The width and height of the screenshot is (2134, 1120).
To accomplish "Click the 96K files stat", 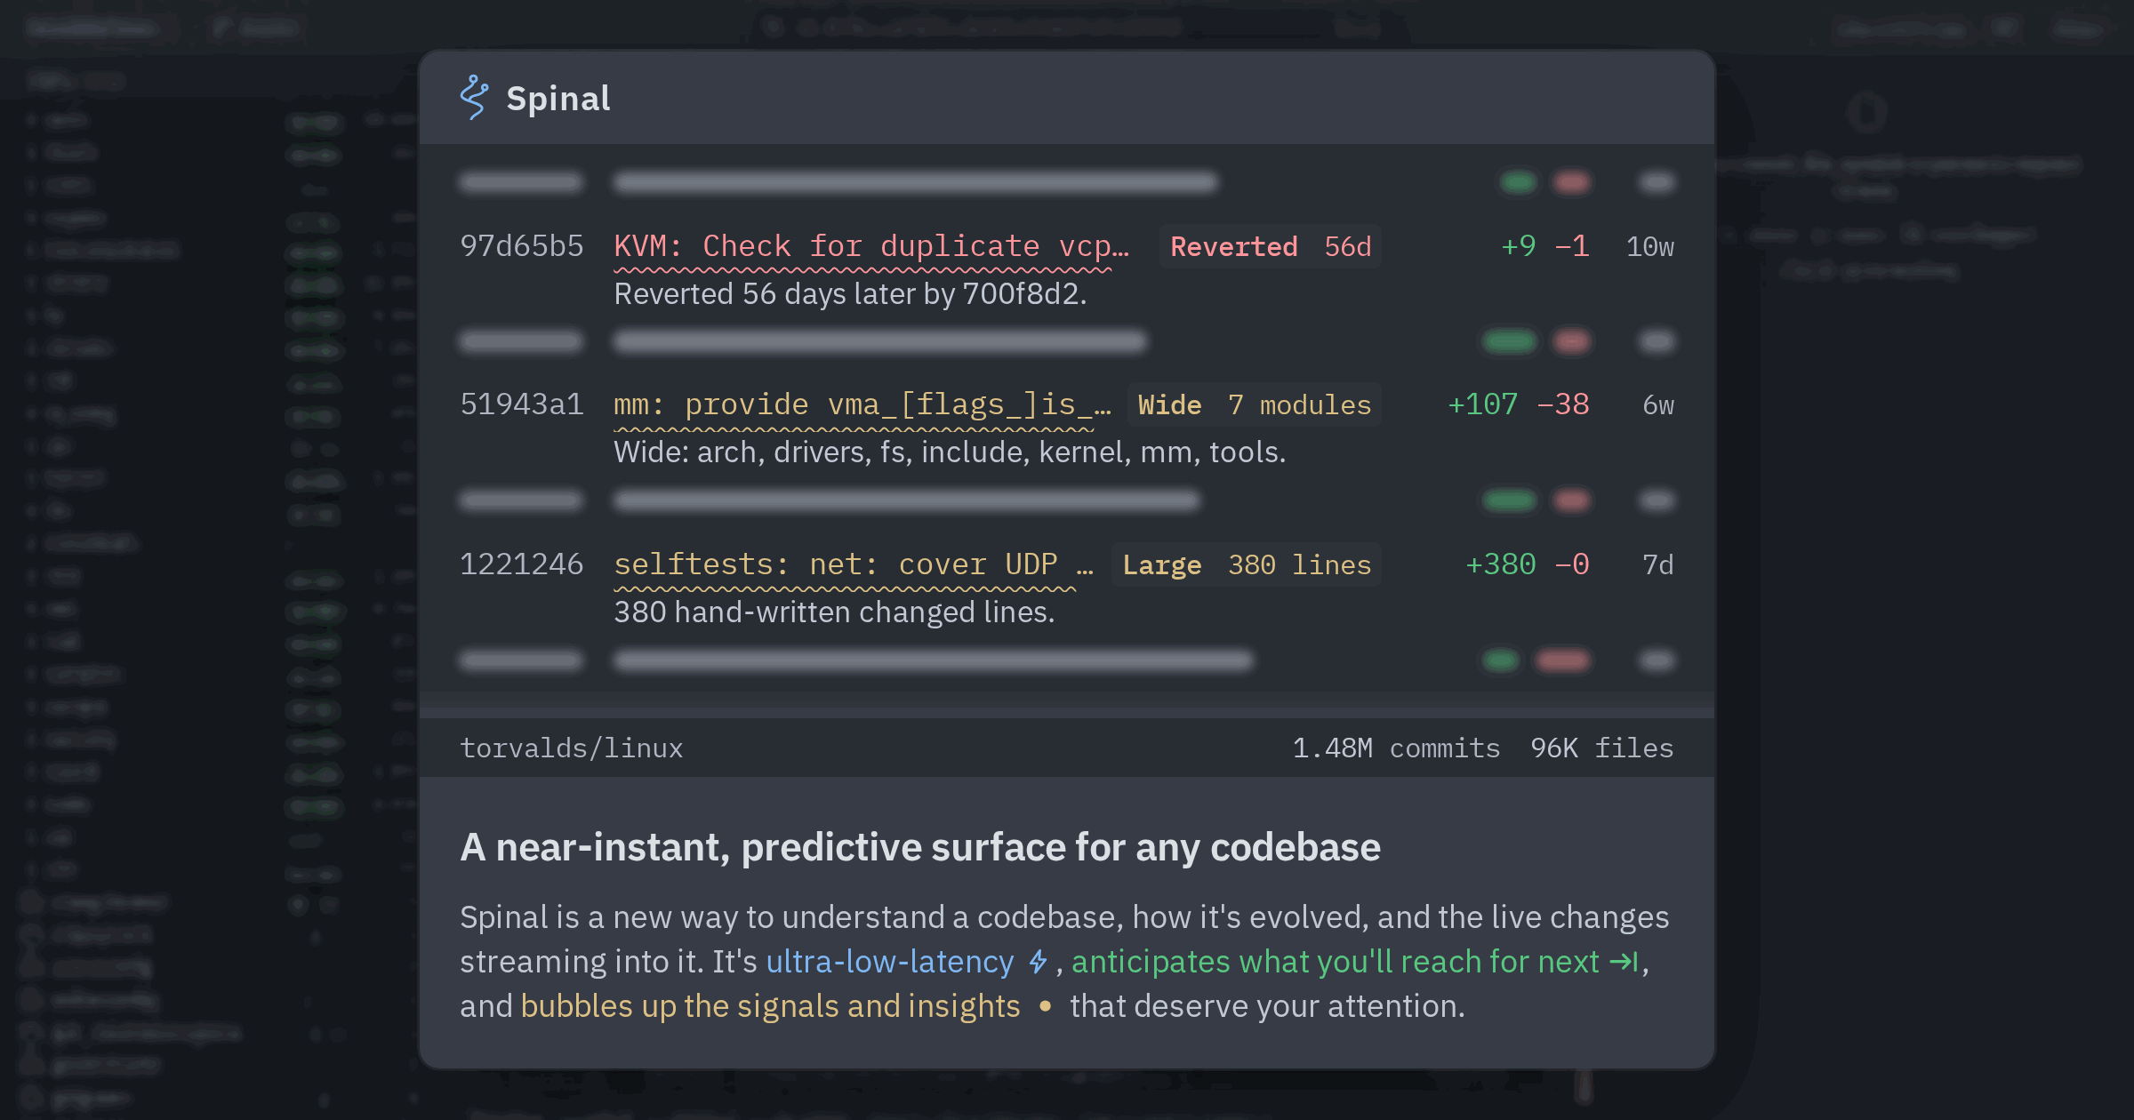I will click(1601, 748).
